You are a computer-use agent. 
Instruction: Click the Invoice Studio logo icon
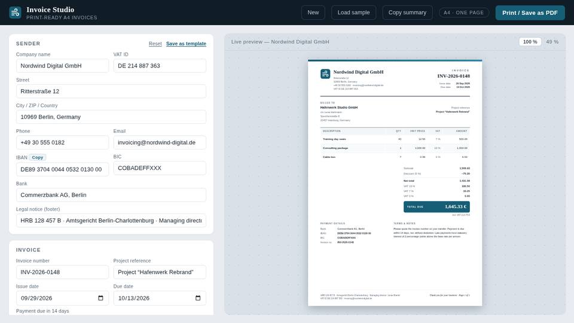click(x=15, y=13)
